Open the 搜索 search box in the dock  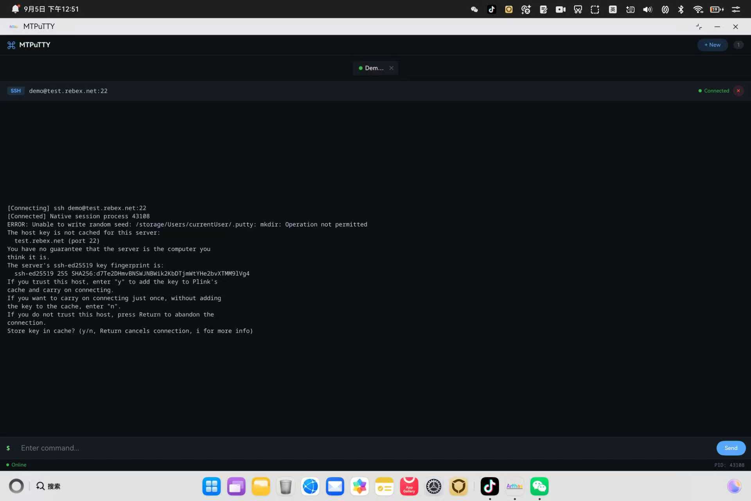pyautogui.click(x=49, y=486)
